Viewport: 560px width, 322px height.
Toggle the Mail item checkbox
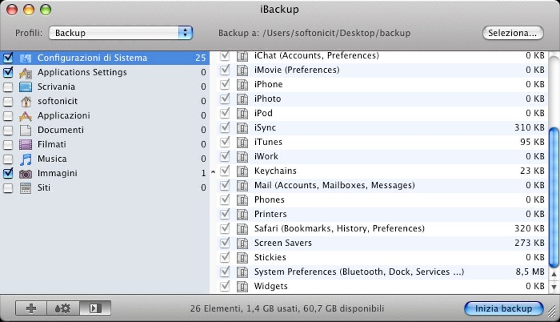coord(225,185)
